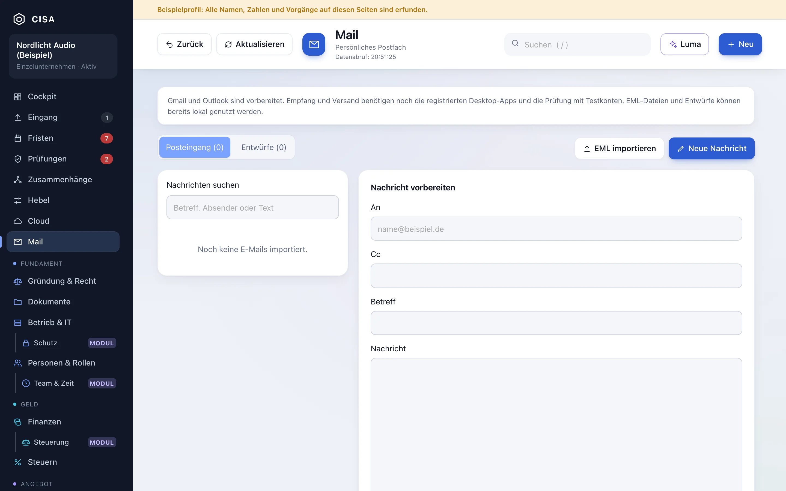Click the Team & Zeit clock icon

click(x=26, y=384)
